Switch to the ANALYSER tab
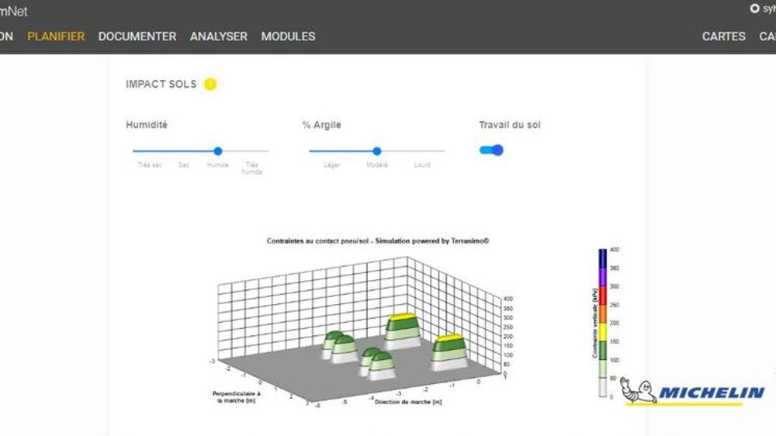The width and height of the screenshot is (776, 436). coord(219,36)
